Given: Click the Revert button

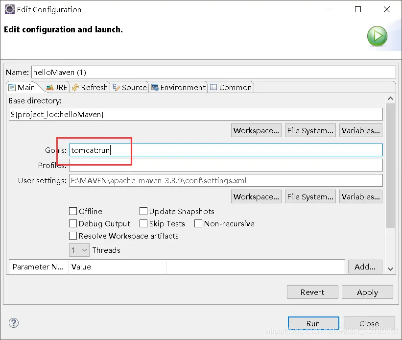Looking at the screenshot, I should (312, 292).
